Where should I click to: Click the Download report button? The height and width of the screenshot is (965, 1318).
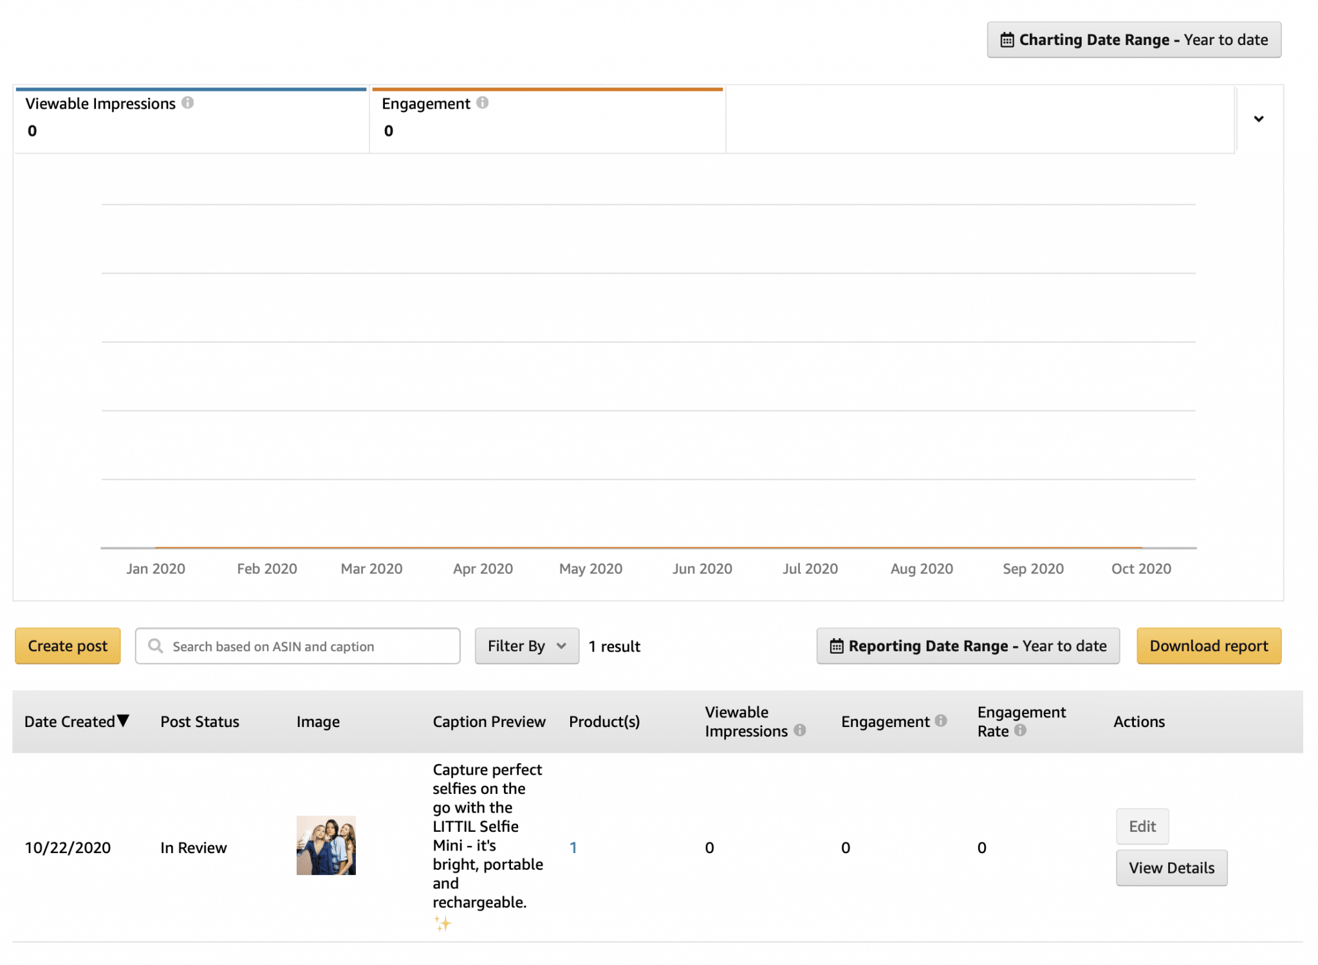1209,646
